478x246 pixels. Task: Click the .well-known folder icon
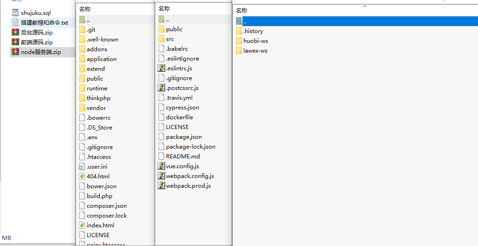click(x=82, y=39)
